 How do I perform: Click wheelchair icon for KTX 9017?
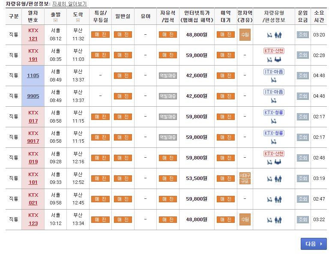click(x=274, y=142)
